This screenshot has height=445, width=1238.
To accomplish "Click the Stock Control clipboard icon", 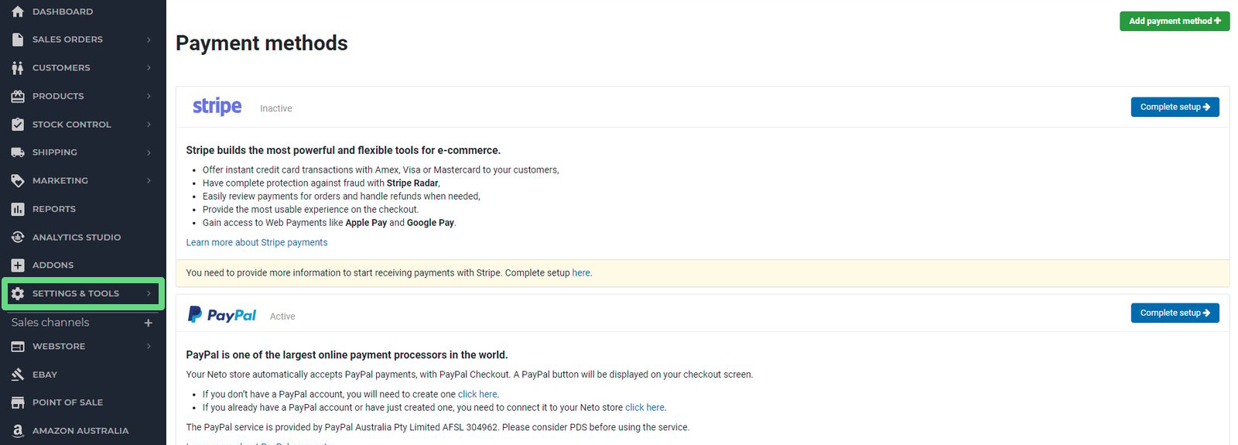I will tap(18, 125).
